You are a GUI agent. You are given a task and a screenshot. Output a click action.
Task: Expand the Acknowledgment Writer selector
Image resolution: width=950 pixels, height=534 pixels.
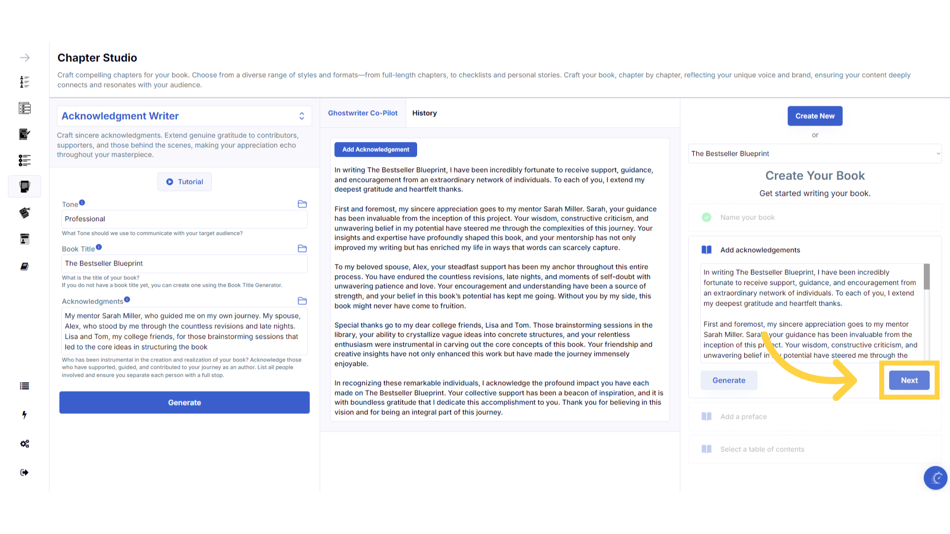pyautogui.click(x=301, y=116)
